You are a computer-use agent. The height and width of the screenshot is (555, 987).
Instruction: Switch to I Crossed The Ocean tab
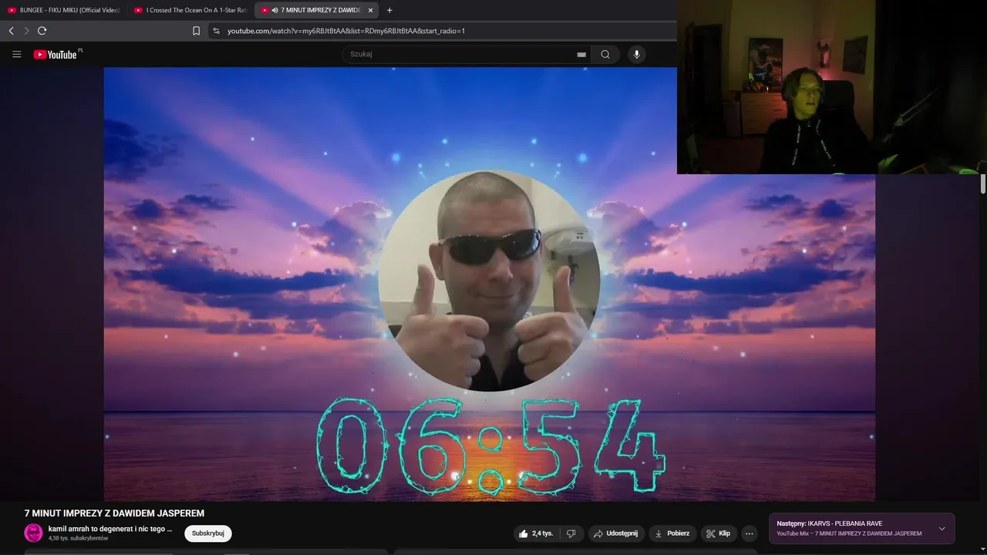(x=190, y=10)
